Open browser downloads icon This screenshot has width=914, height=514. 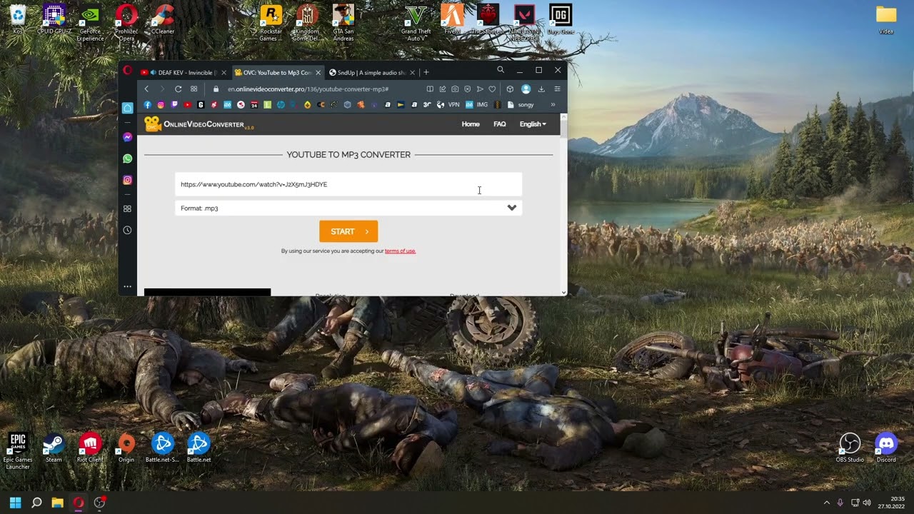(x=541, y=89)
